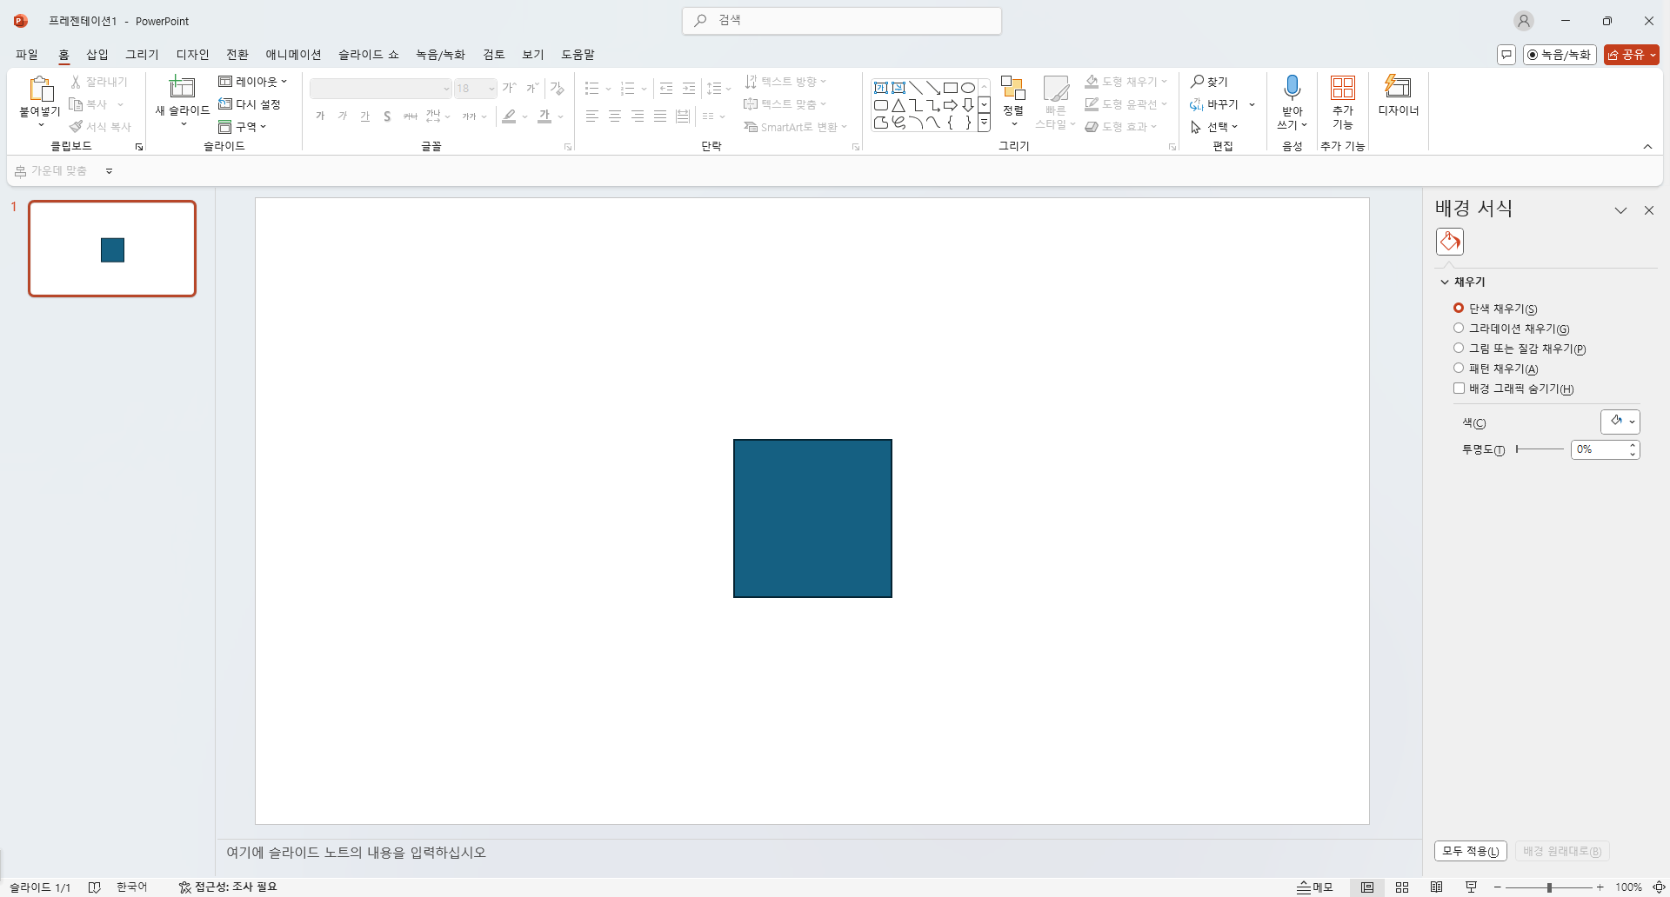Collapse the 채우기 section
Screen dimensions: 1670x897
pos(1445,282)
